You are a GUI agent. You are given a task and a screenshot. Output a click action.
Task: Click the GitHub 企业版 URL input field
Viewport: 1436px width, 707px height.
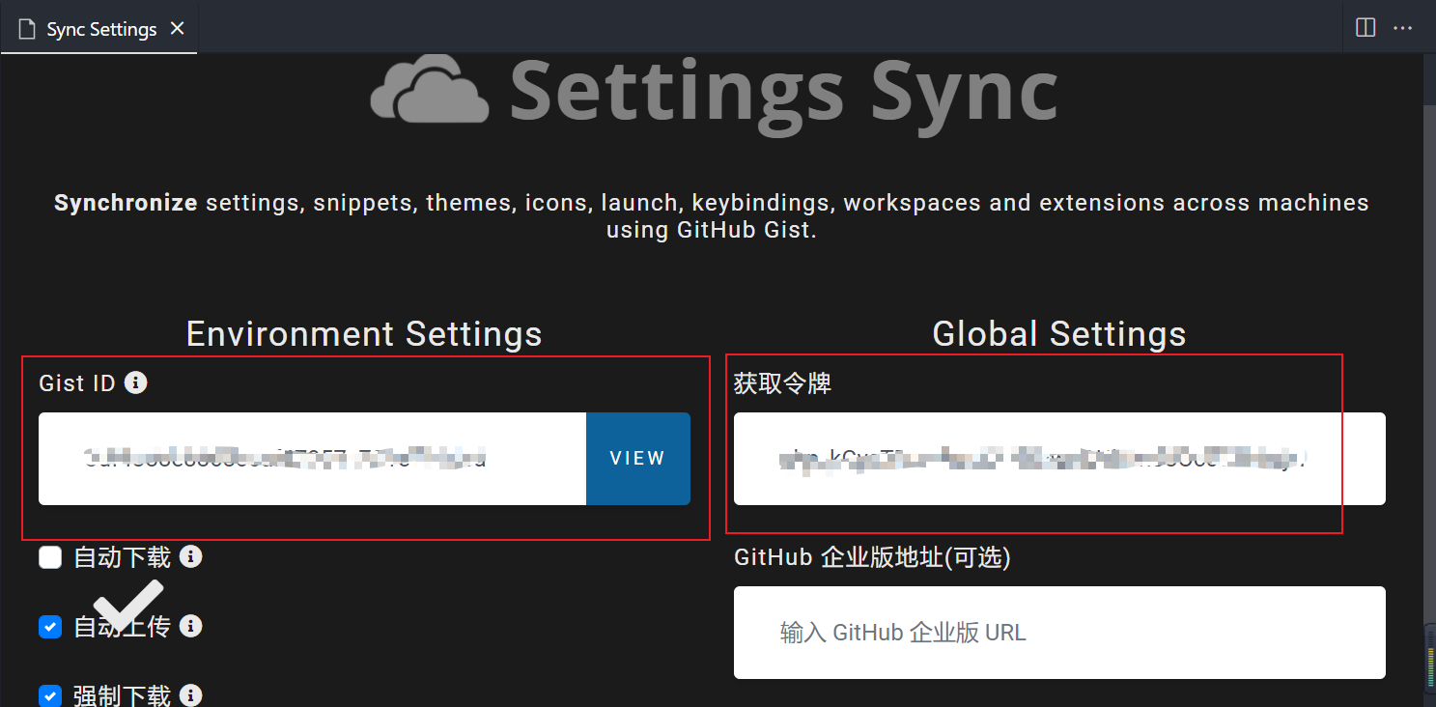[x=1059, y=633]
